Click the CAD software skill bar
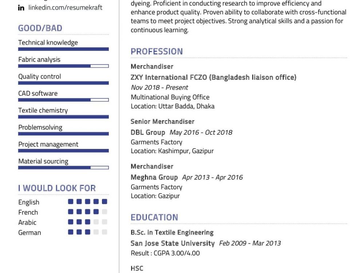 coord(63,100)
